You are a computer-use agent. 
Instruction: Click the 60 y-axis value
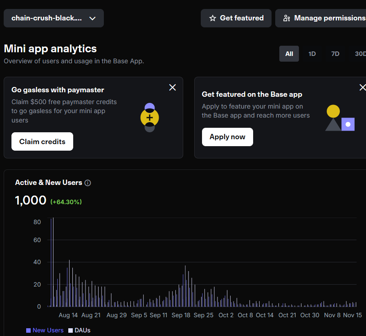(37, 240)
